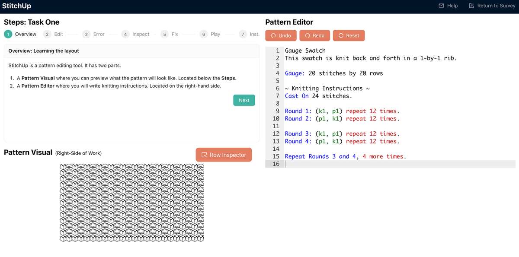
Task: Click the Undo arrow icon
Action: point(273,35)
